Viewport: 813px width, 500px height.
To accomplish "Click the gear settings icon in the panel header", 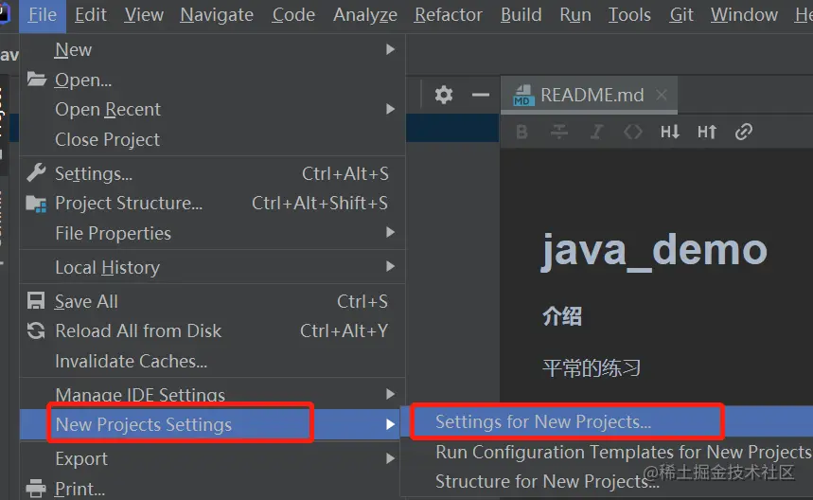I will (x=444, y=95).
